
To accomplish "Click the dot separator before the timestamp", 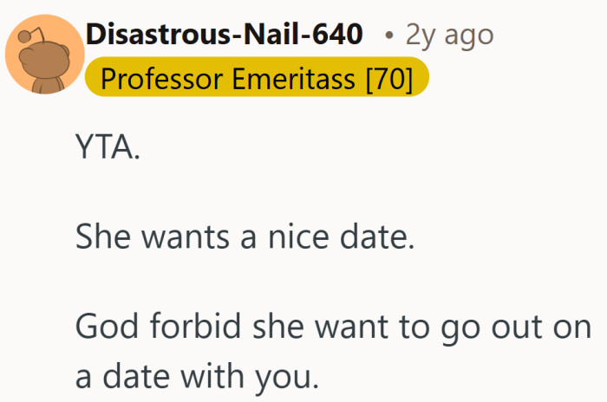I will coord(391,36).
